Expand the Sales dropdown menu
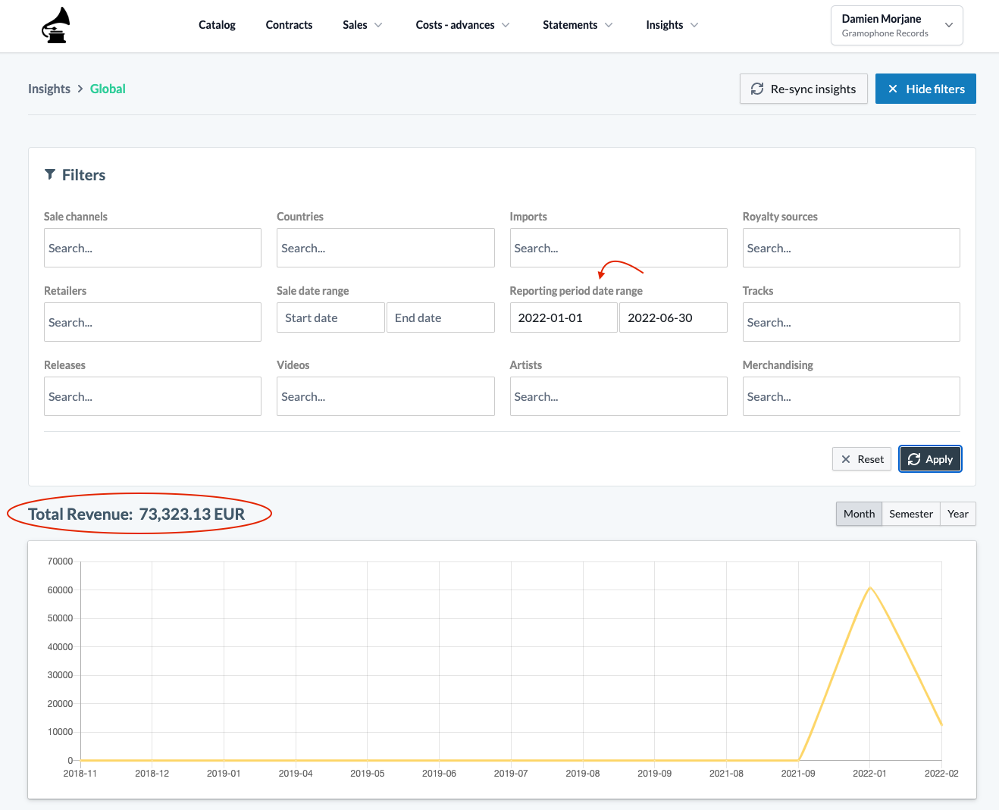The height and width of the screenshot is (810, 999). click(x=362, y=25)
